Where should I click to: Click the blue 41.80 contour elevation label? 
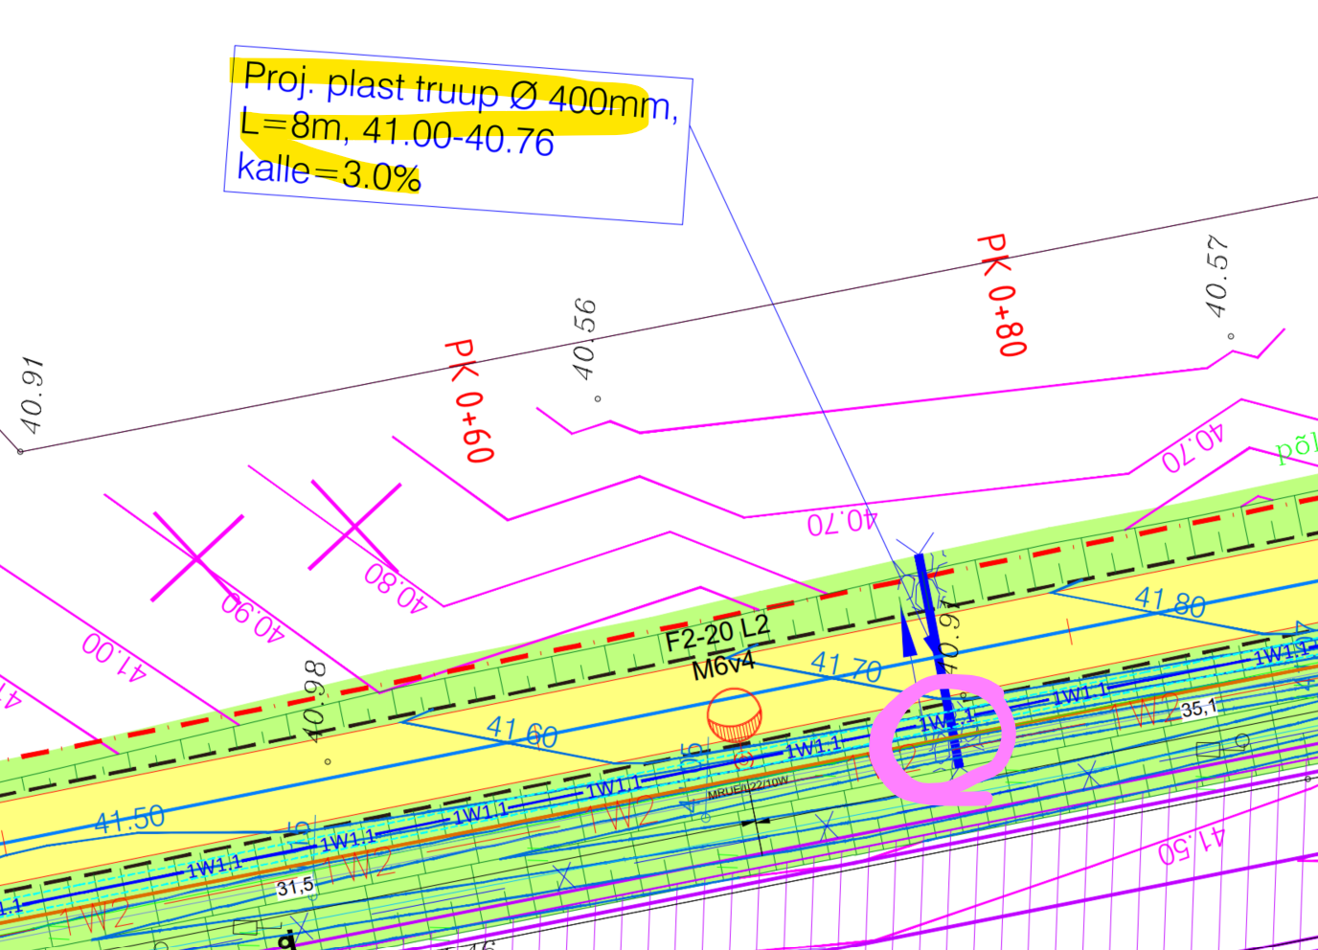(x=1170, y=602)
